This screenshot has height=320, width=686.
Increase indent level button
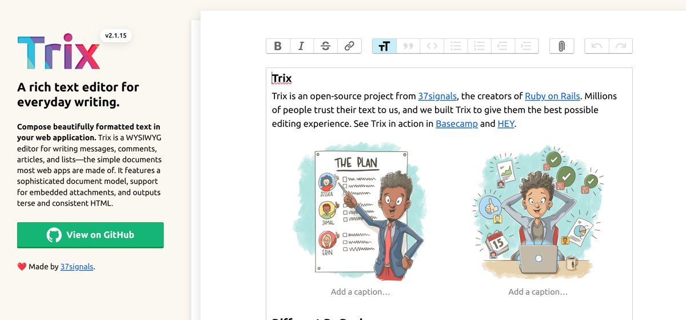coord(527,46)
